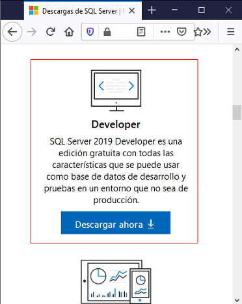Maximize the Firefox window

click(202, 10)
